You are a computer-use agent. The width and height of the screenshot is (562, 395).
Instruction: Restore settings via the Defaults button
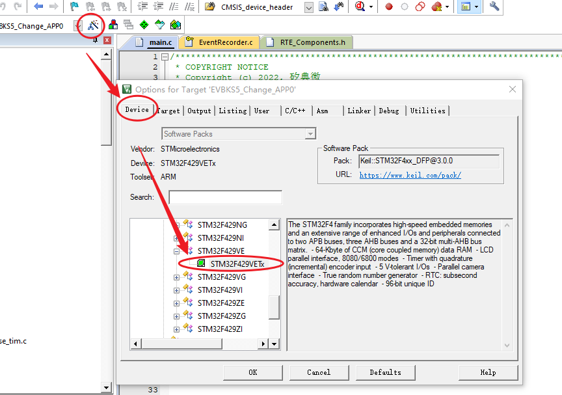[x=385, y=372]
